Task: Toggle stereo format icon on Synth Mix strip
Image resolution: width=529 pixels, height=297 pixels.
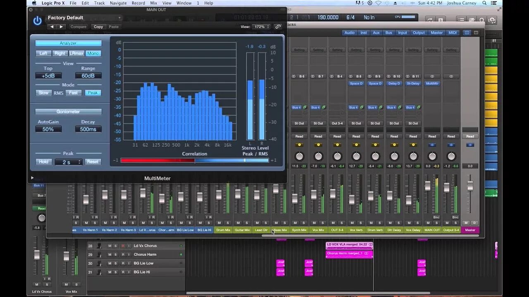Action: pyautogui.click(x=294, y=76)
